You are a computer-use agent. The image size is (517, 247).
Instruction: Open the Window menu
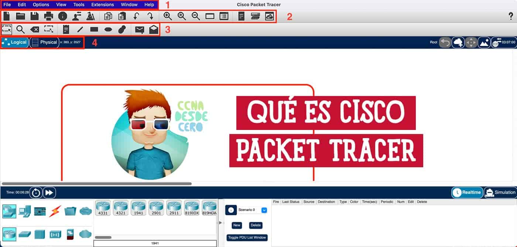[129, 5]
